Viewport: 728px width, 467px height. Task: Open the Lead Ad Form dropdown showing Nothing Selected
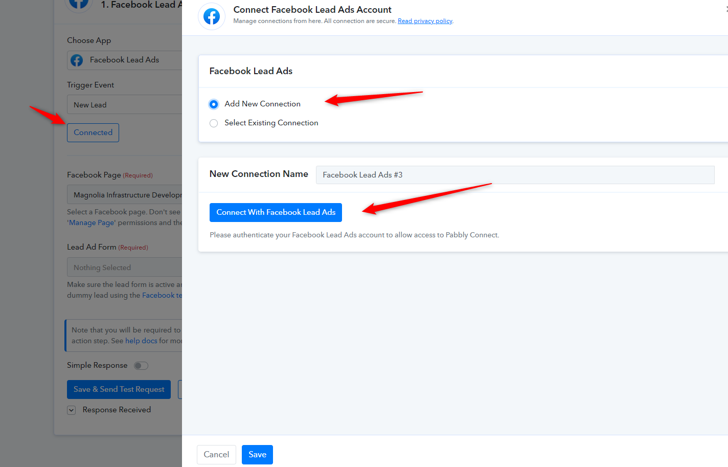(125, 268)
